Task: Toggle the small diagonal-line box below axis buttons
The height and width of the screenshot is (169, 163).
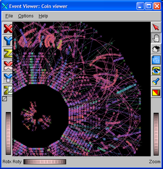Action: click(x=5, y=99)
